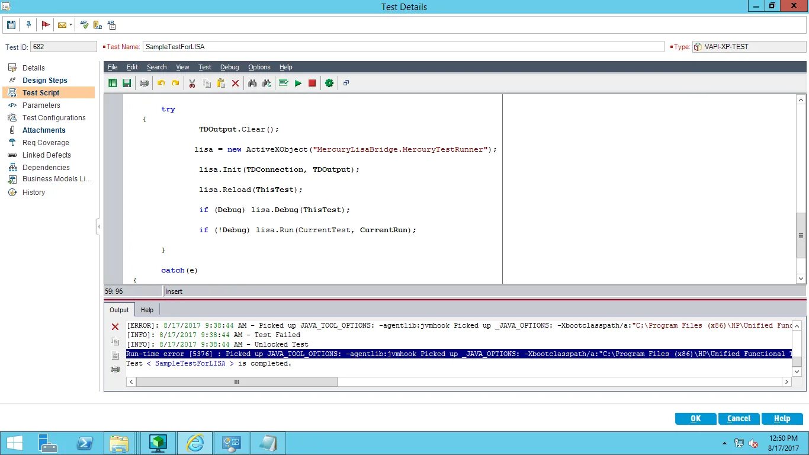Collapse the sidebar with the left arrow handle
The width and height of the screenshot is (809, 455).
[98, 226]
